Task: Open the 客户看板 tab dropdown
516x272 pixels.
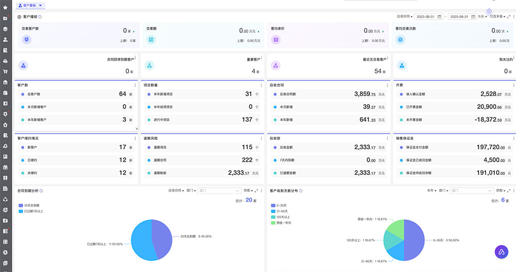Action: point(41,5)
